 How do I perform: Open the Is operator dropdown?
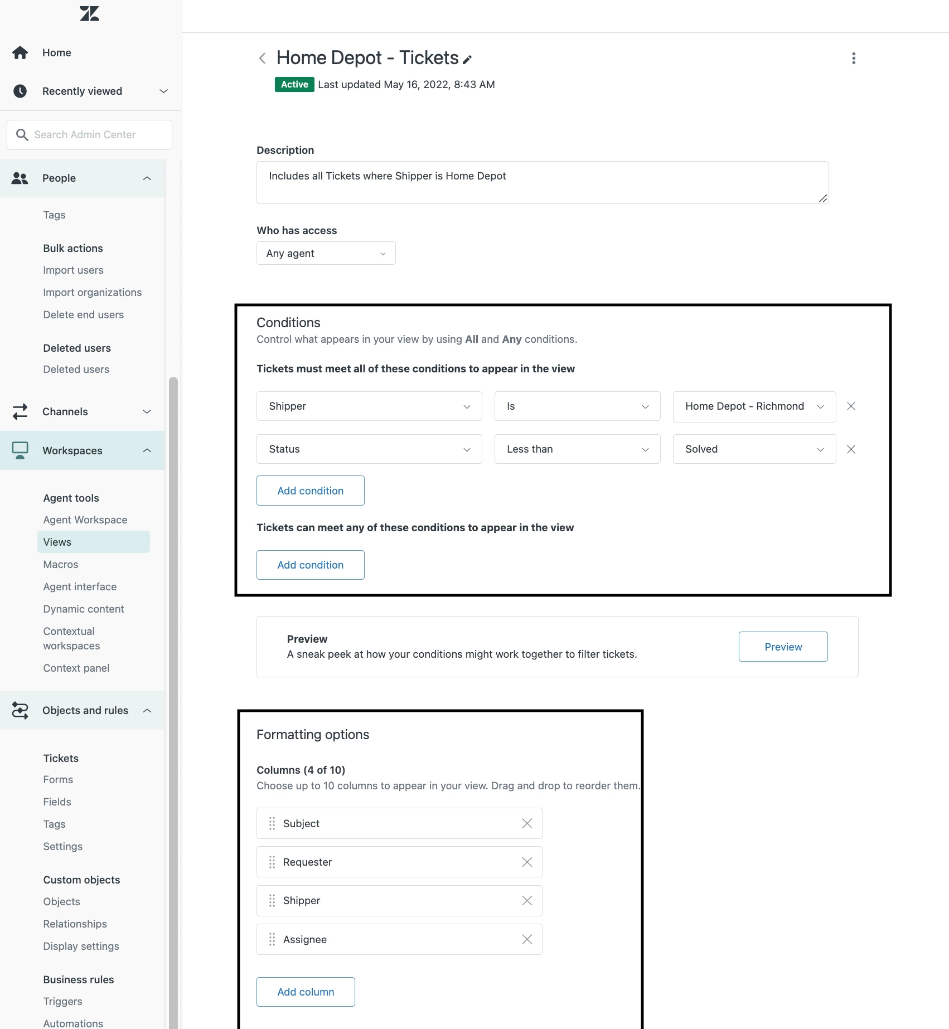coord(578,406)
